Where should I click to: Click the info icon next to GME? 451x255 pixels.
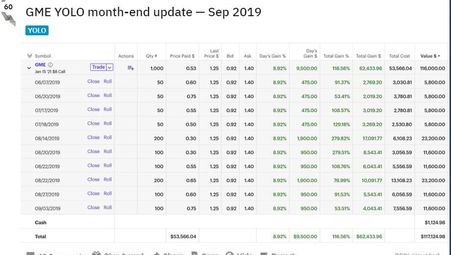(50, 65)
